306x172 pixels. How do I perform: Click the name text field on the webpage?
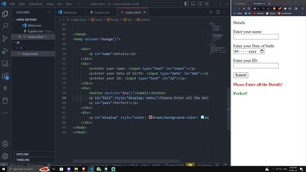pyautogui.click(x=256, y=37)
